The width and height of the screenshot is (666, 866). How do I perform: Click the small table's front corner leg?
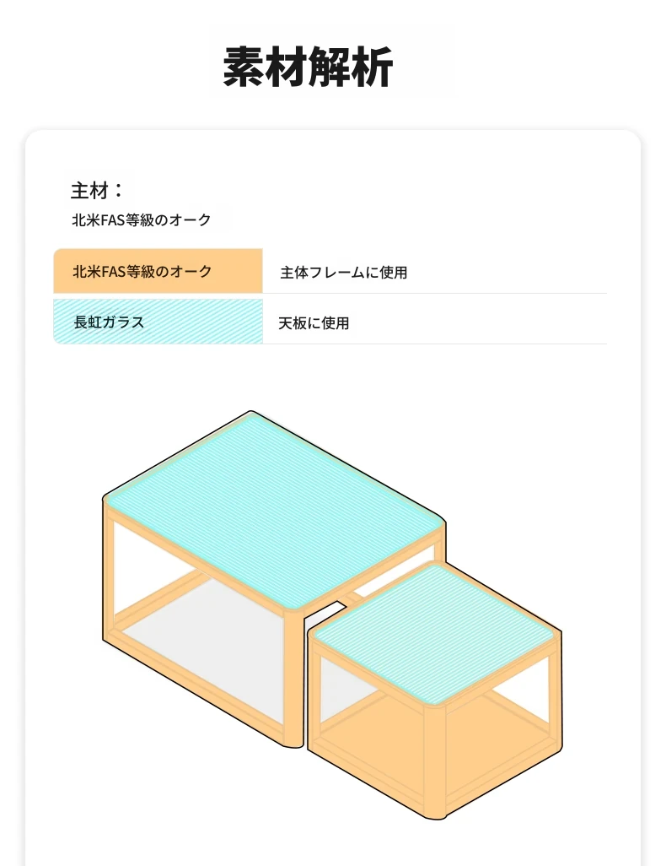(x=435, y=763)
